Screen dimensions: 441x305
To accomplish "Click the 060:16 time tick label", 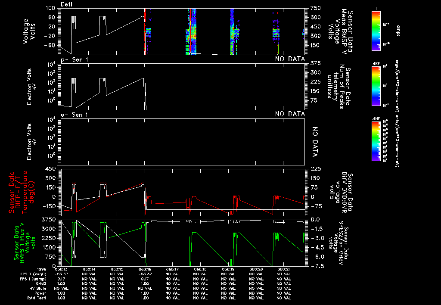I will [144, 269].
